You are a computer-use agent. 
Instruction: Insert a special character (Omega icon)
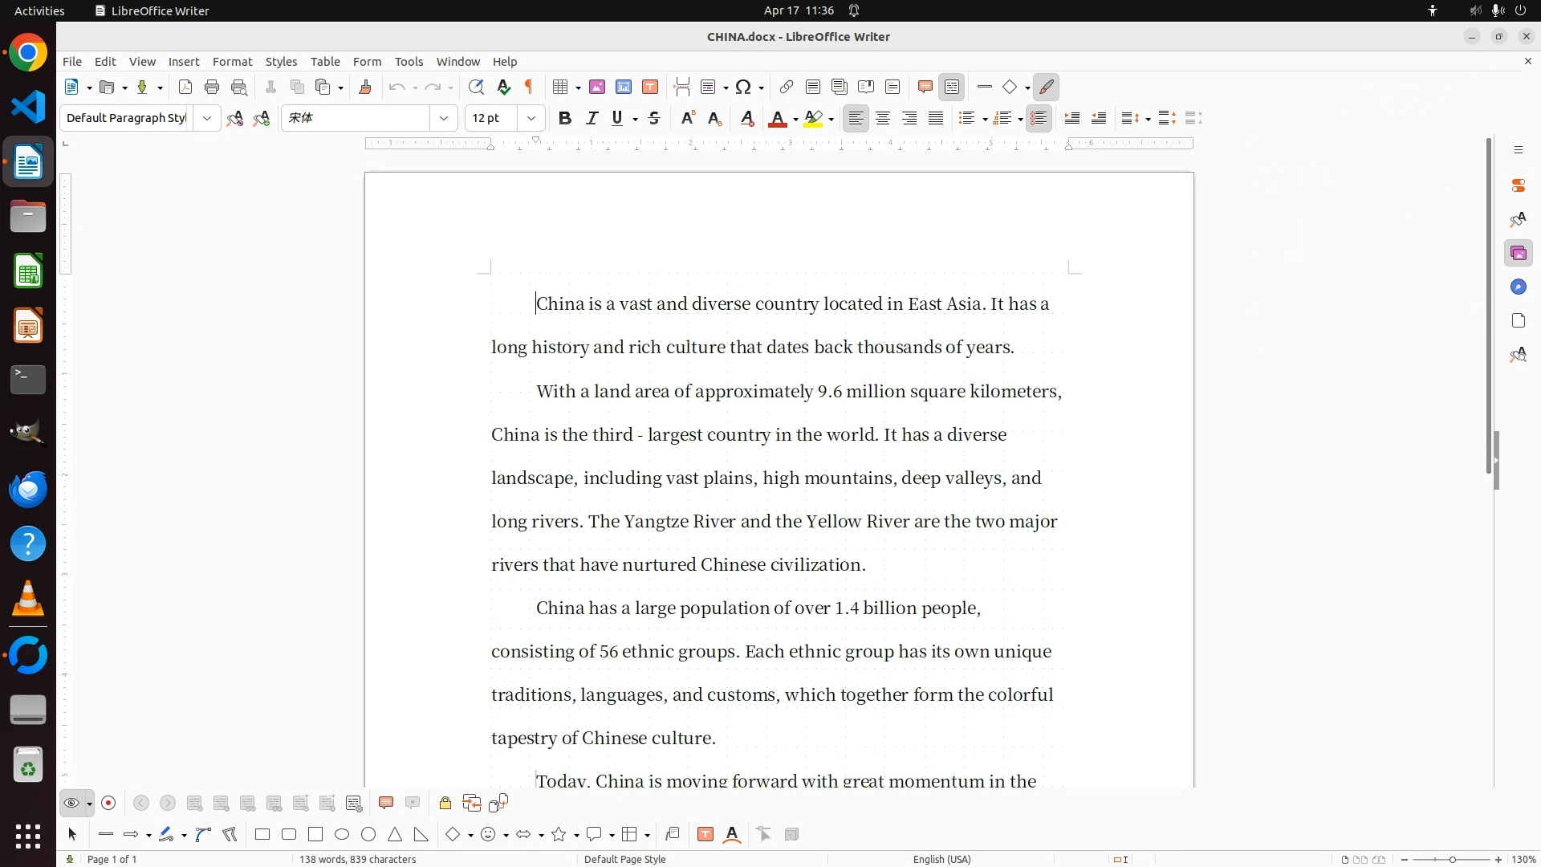pos(743,88)
